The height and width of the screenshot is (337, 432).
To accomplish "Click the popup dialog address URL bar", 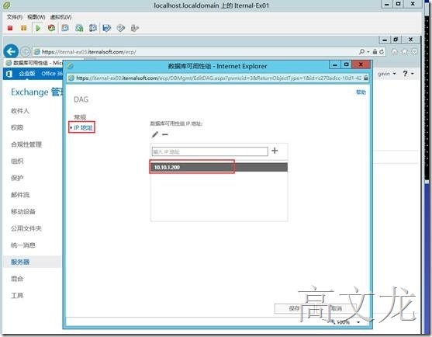I will [x=219, y=78].
